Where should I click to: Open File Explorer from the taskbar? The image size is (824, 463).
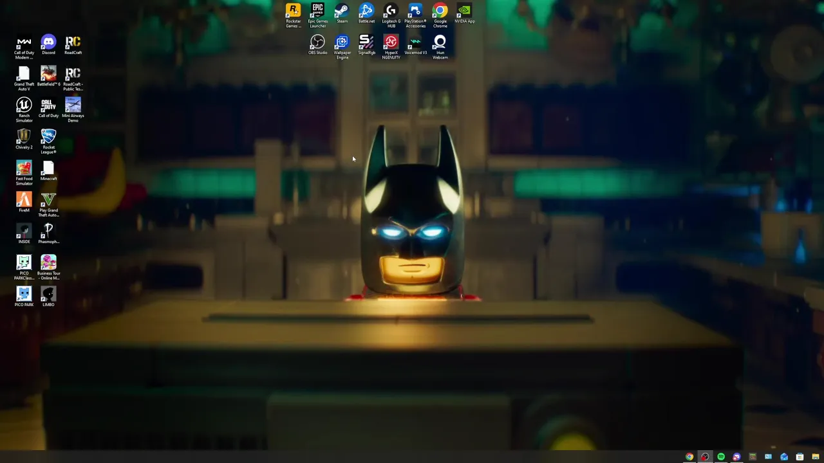[815, 457]
